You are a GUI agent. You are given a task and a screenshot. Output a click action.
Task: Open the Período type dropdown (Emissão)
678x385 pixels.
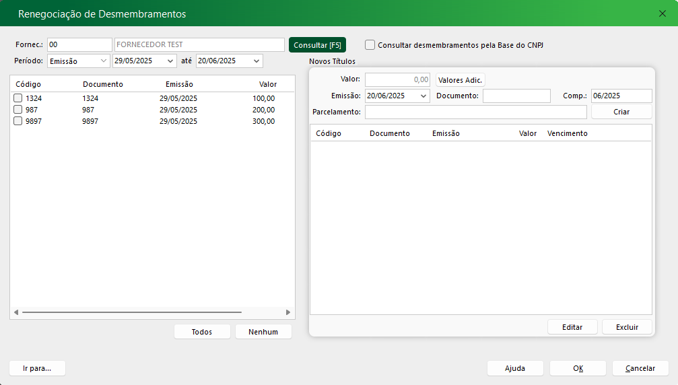click(x=104, y=61)
